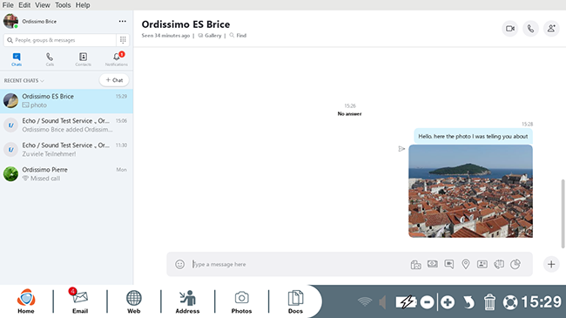The image size is (566, 318).
Task: Forward the sent photo using arrow icon
Action: (401, 148)
